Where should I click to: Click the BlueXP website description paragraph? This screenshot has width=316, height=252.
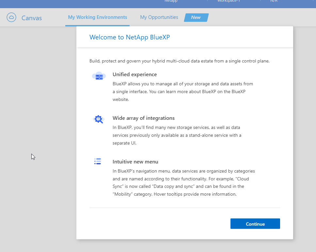(182, 92)
